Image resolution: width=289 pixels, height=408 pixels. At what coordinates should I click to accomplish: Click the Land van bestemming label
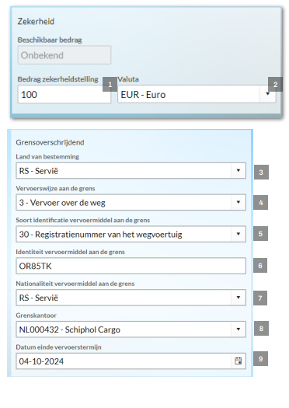47,157
